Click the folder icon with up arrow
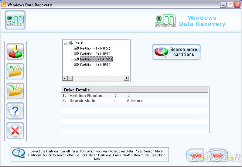The image size is (242, 167). point(15,71)
